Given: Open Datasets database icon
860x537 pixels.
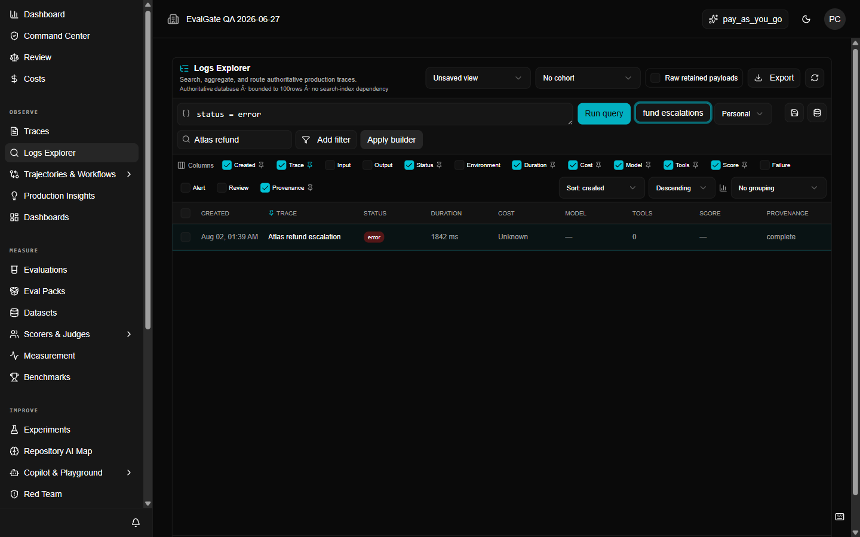Looking at the screenshot, I should tap(14, 313).
